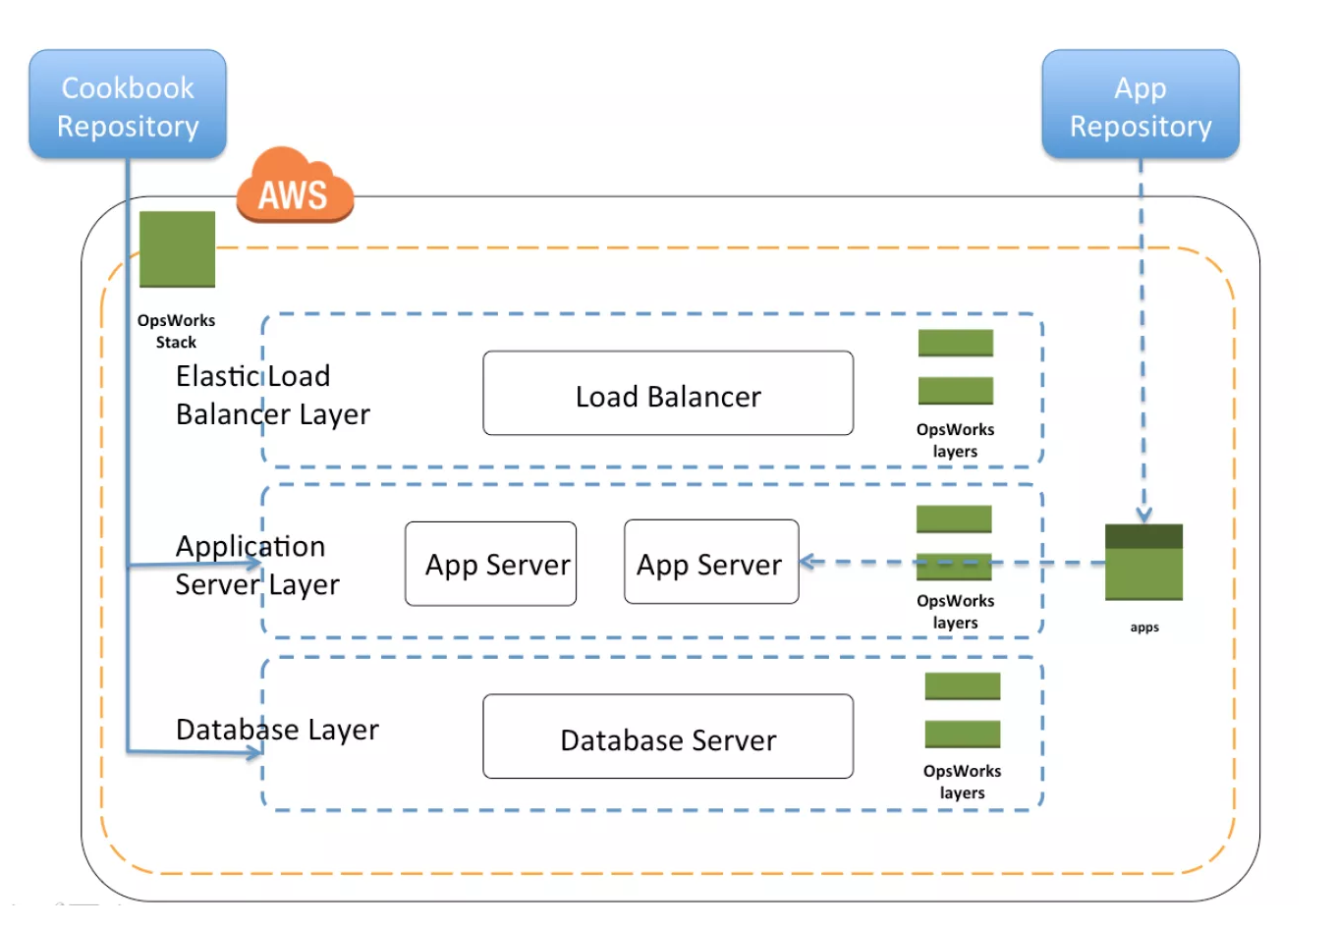Click the "OpsWorks layers" caption in Application Server Layer
Viewport: 1336px width, 927px height.
tap(956, 611)
